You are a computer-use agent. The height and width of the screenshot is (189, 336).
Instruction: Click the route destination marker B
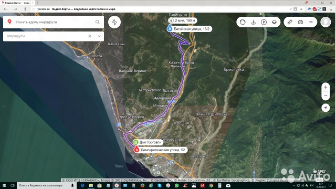[170, 29]
